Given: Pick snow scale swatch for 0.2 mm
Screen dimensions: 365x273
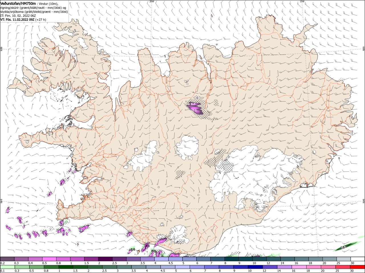Looking at the screenshot, I should click(x=7, y=259).
